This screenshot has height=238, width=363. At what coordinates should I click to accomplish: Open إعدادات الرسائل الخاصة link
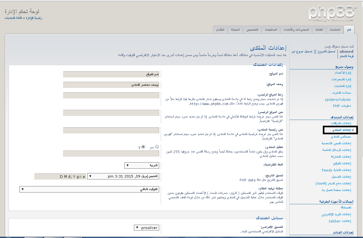pyautogui.click(x=337, y=150)
